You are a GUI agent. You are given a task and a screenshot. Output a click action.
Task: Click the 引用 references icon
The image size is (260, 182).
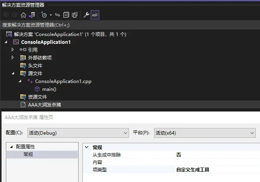point(23,50)
